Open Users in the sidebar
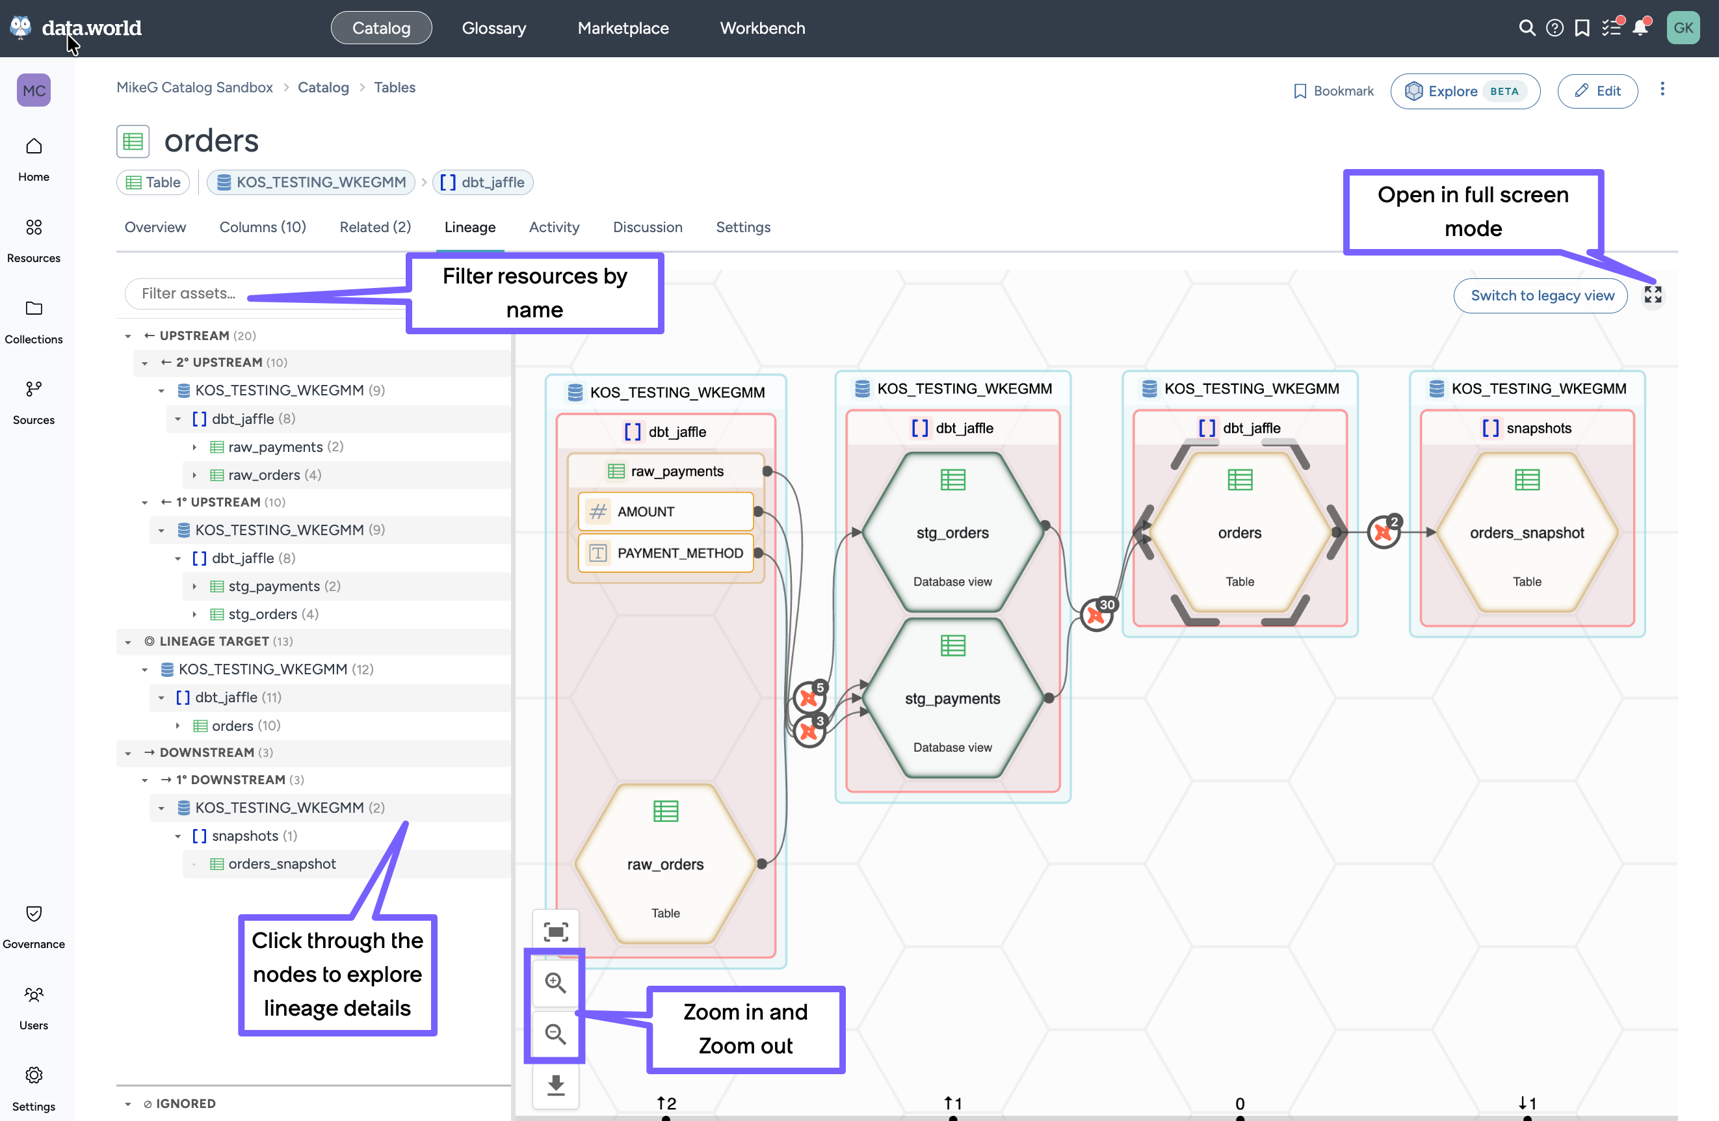1719x1121 pixels. tap(34, 1008)
